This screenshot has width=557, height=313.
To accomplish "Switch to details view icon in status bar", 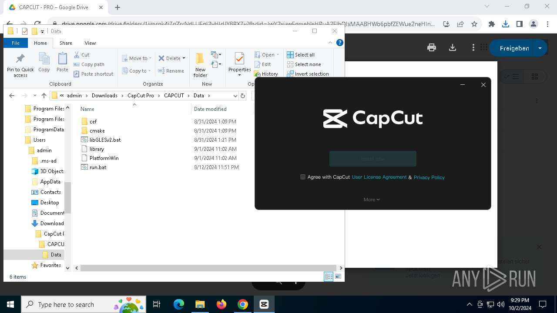I will click(x=329, y=276).
